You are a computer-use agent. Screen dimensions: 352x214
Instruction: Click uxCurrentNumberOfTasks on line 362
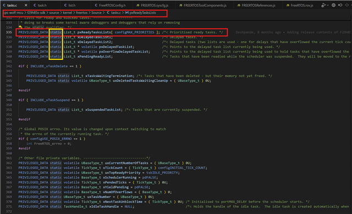click(127, 163)
